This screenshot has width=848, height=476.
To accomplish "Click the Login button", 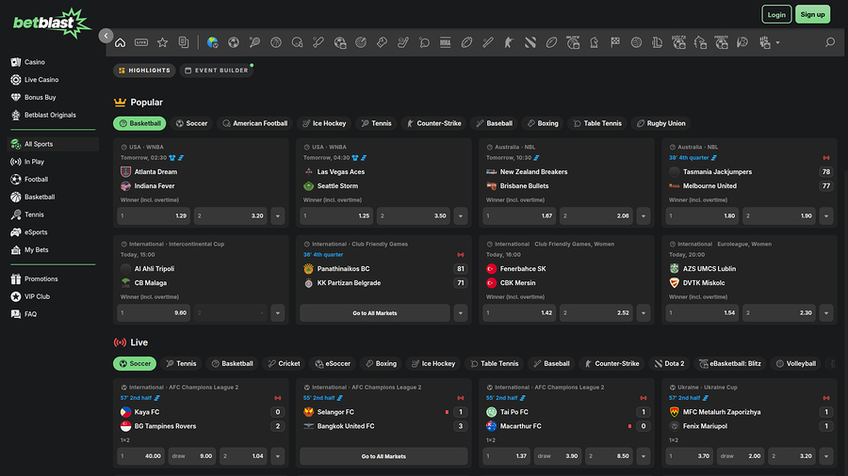I will pos(776,14).
